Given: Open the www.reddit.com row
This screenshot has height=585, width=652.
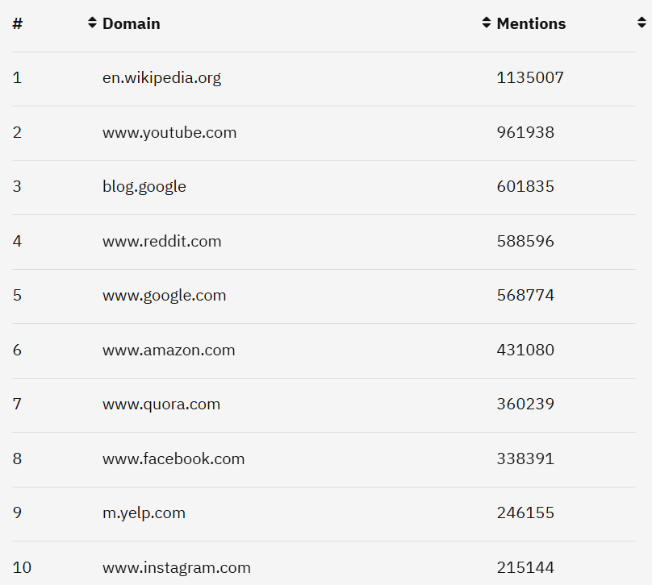Looking at the screenshot, I should [x=161, y=241].
